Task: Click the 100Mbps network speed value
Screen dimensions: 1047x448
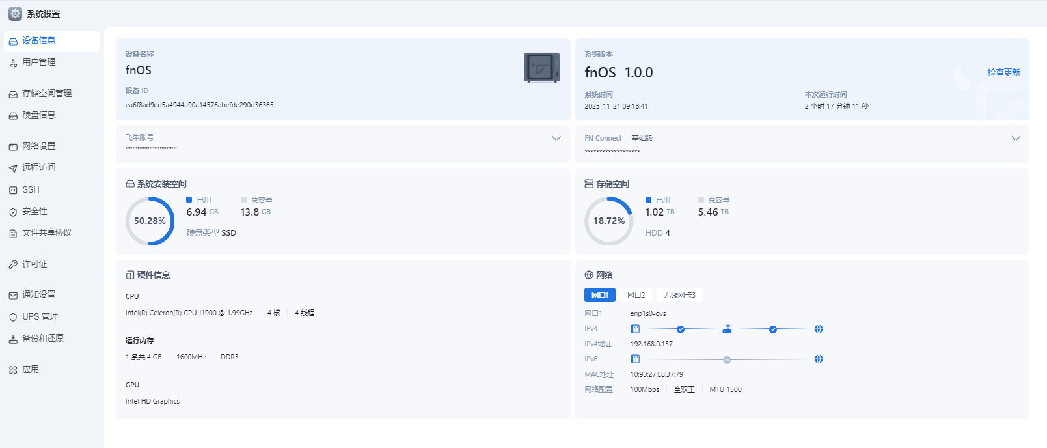Action: coord(645,389)
